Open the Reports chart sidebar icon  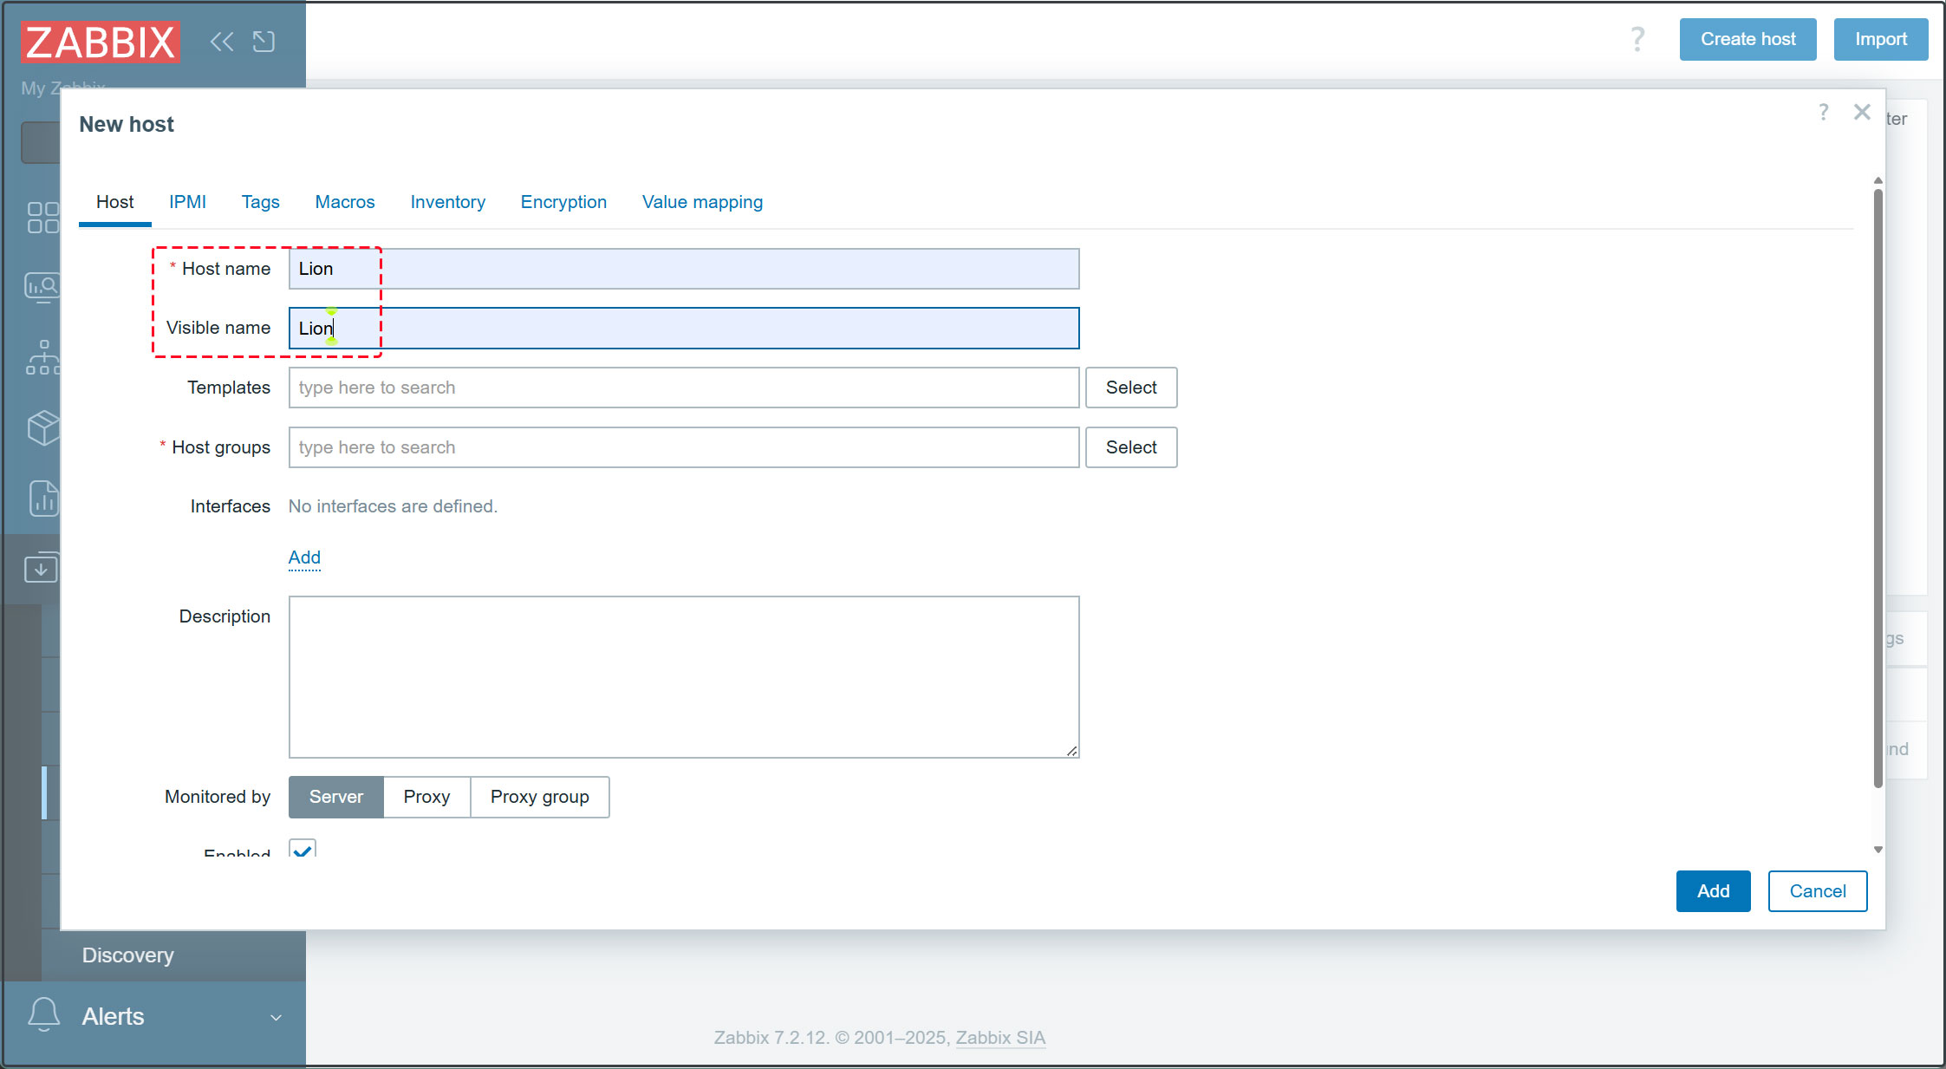coord(42,498)
